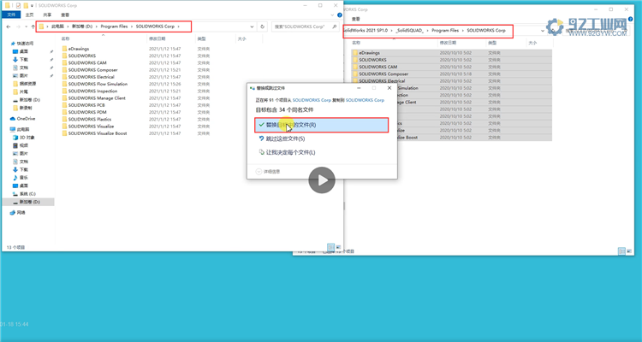Expand details in the replace dialog
The height and width of the screenshot is (342, 642).
[268, 171]
